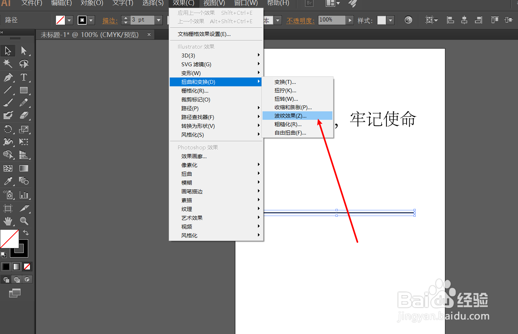518x334 pixels.
Task: Enable Draw Behind mode
Action: pyautogui.click(x=17, y=279)
